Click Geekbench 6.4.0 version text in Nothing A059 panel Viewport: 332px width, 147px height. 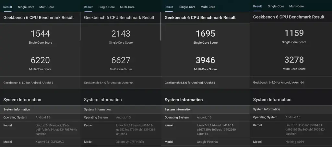pyautogui.click(x=279, y=83)
